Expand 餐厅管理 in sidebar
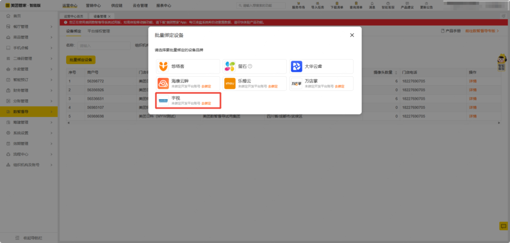Image resolution: width=510 pixels, height=243 pixels. (29, 26)
